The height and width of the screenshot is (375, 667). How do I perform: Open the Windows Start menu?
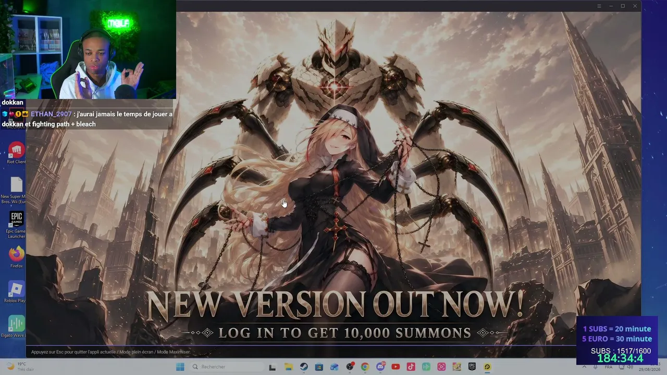pyautogui.click(x=180, y=367)
